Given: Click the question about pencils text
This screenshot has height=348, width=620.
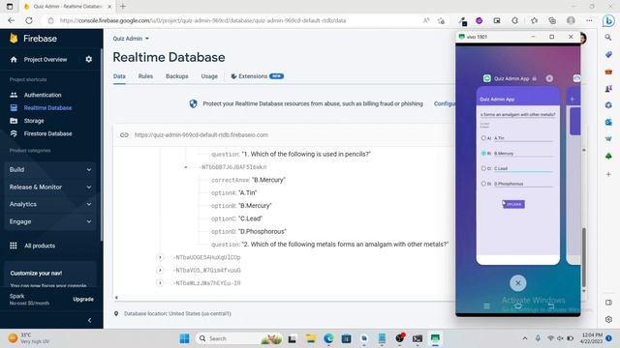Looking at the screenshot, I should [x=306, y=155].
